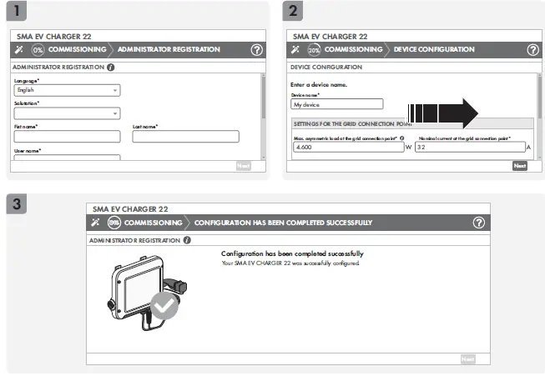
Task: Click the wizard wand icon in panel 3
Action: 95,223
